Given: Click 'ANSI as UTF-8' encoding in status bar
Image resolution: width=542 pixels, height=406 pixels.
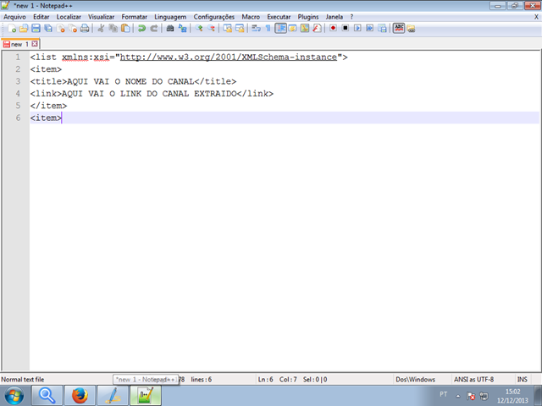Looking at the screenshot, I should (473, 380).
